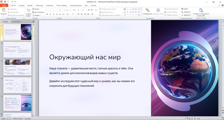Open the Customize Quick Access Toolbar arrow
This screenshot has height=120, width=224.
15,2
